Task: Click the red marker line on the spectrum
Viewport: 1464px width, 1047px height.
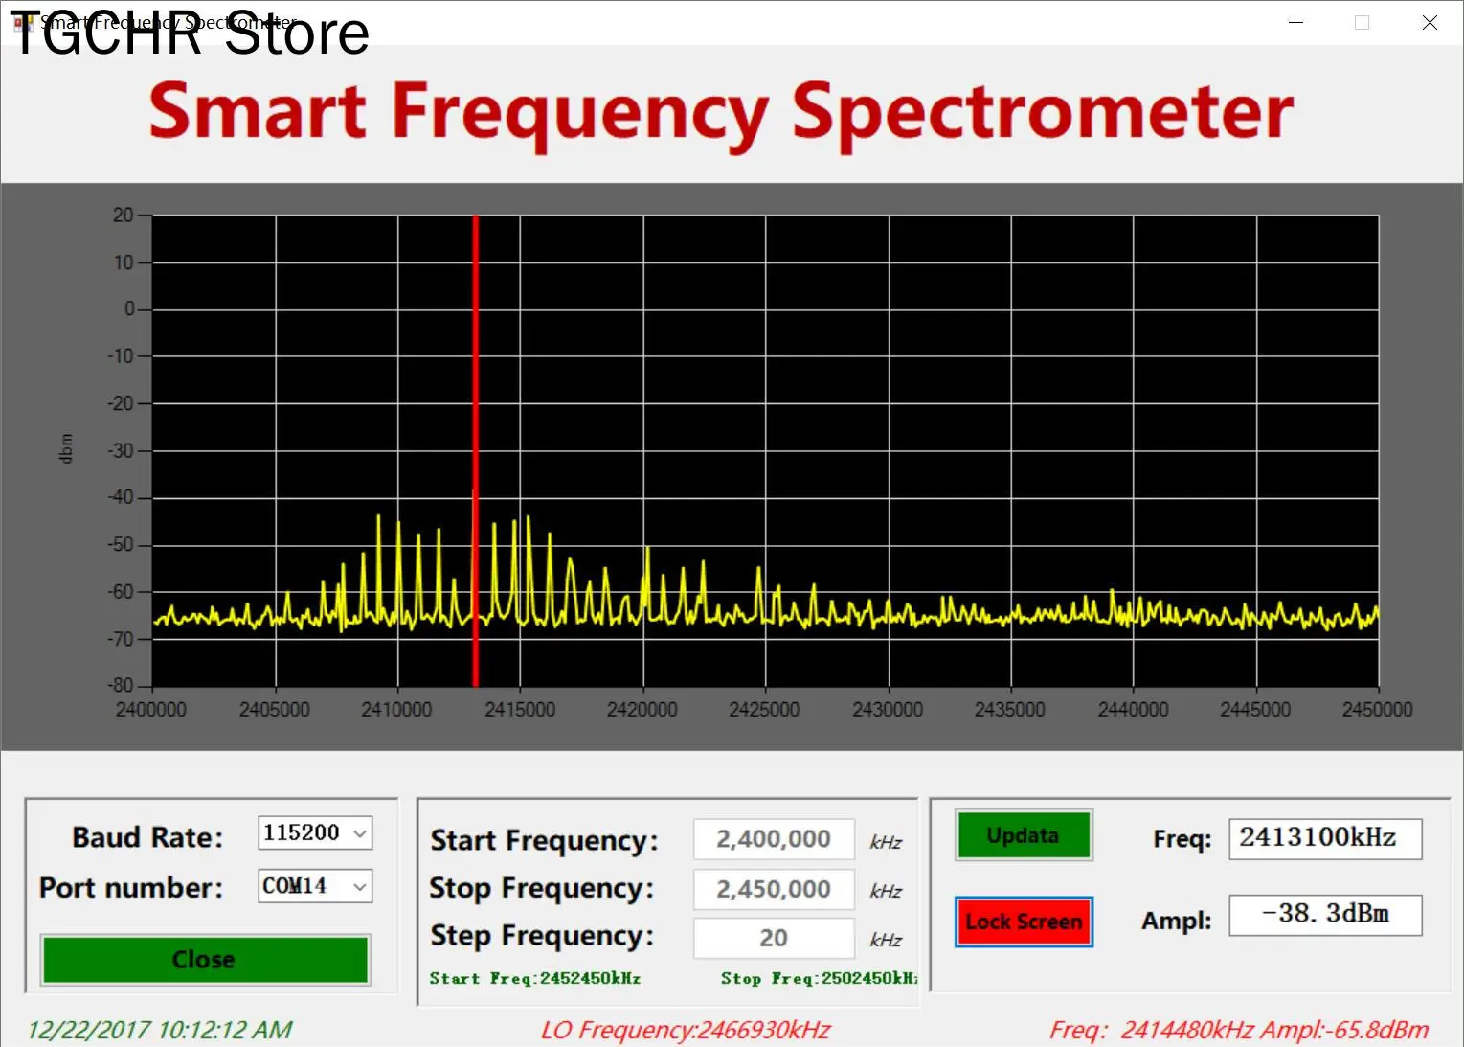Action: 475,450
